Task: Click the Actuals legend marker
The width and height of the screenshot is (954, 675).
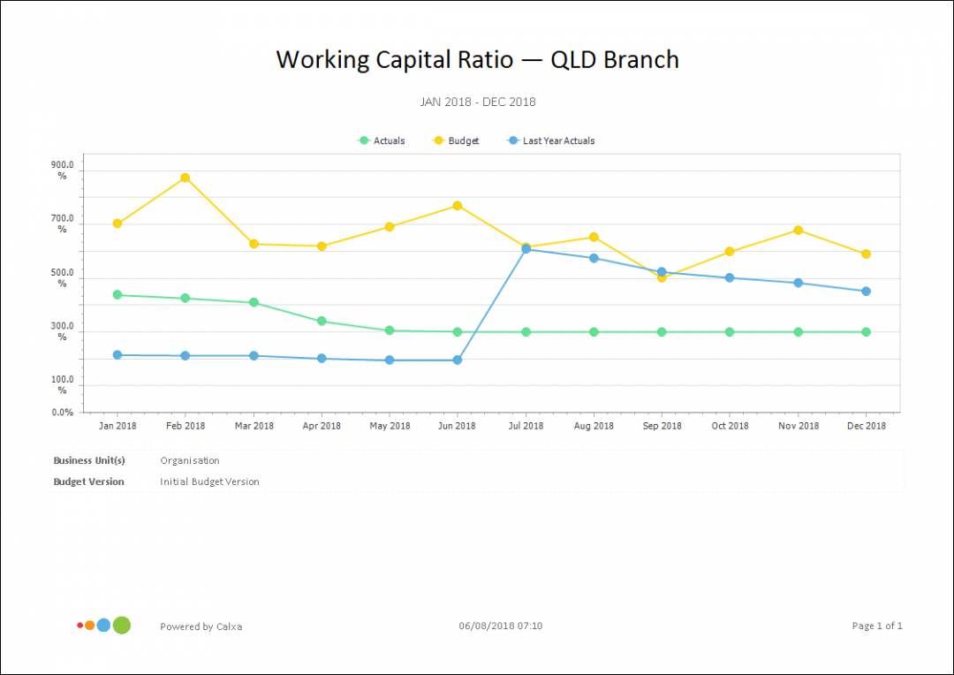Action: click(x=364, y=140)
